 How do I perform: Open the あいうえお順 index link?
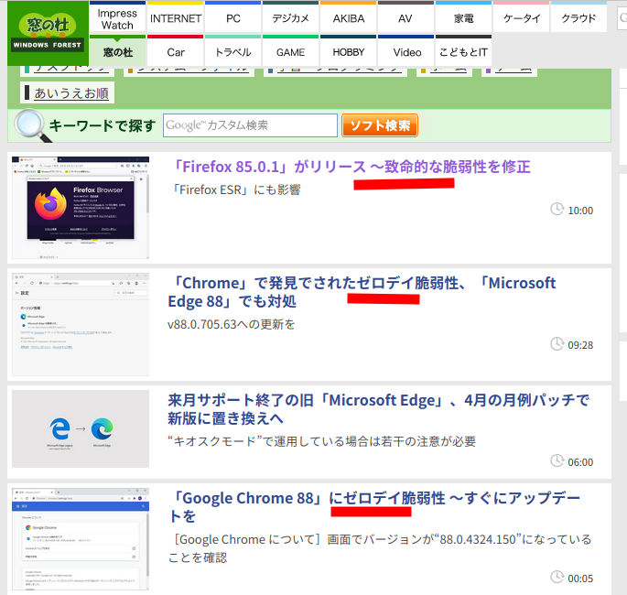[71, 93]
